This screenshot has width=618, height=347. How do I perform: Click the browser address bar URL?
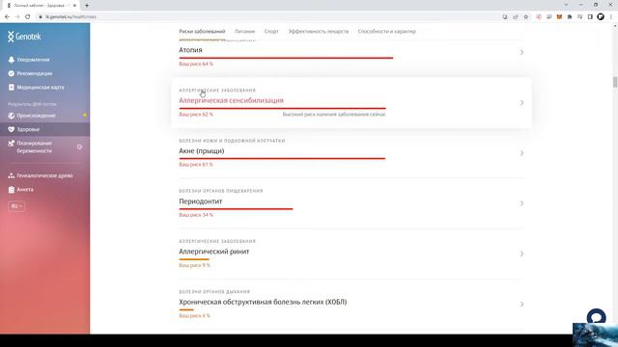[70, 17]
